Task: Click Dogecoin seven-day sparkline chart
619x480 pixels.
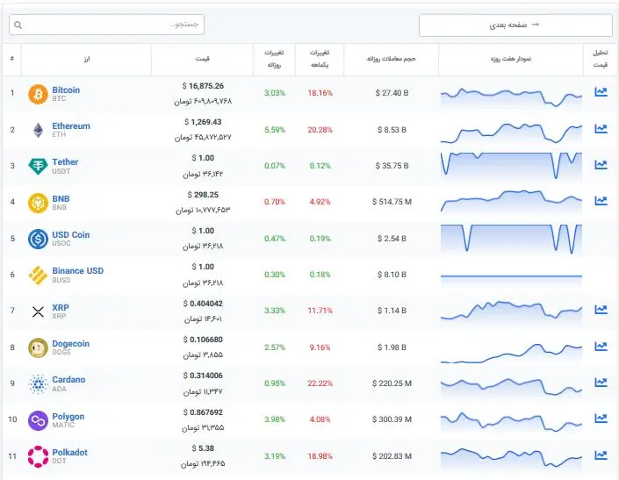Action: tap(511, 353)
